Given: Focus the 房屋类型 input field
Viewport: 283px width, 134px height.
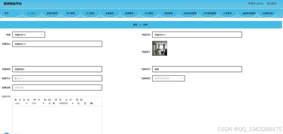Looking at the screenshot, I should (x=57, y=69).
